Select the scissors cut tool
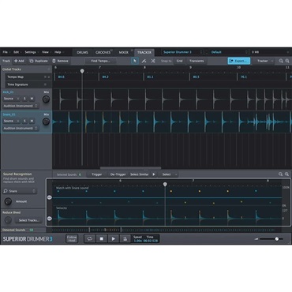 (x=153, y=61)
